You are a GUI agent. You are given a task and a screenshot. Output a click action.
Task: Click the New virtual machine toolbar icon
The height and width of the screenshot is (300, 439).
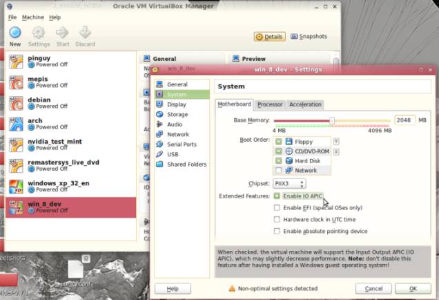tap(15, 32)
